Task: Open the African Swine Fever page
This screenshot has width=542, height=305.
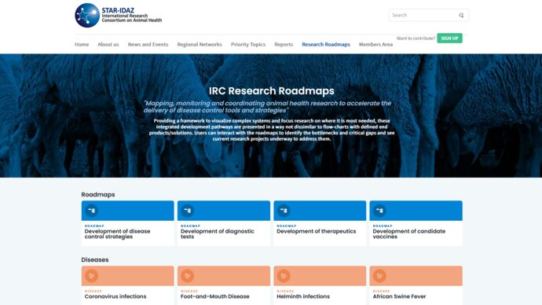Action: [x=416, y=285]
